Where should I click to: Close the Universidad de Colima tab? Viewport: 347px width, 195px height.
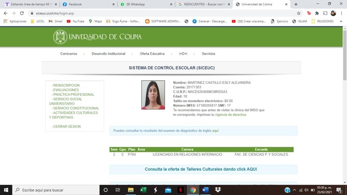[286, 4]
